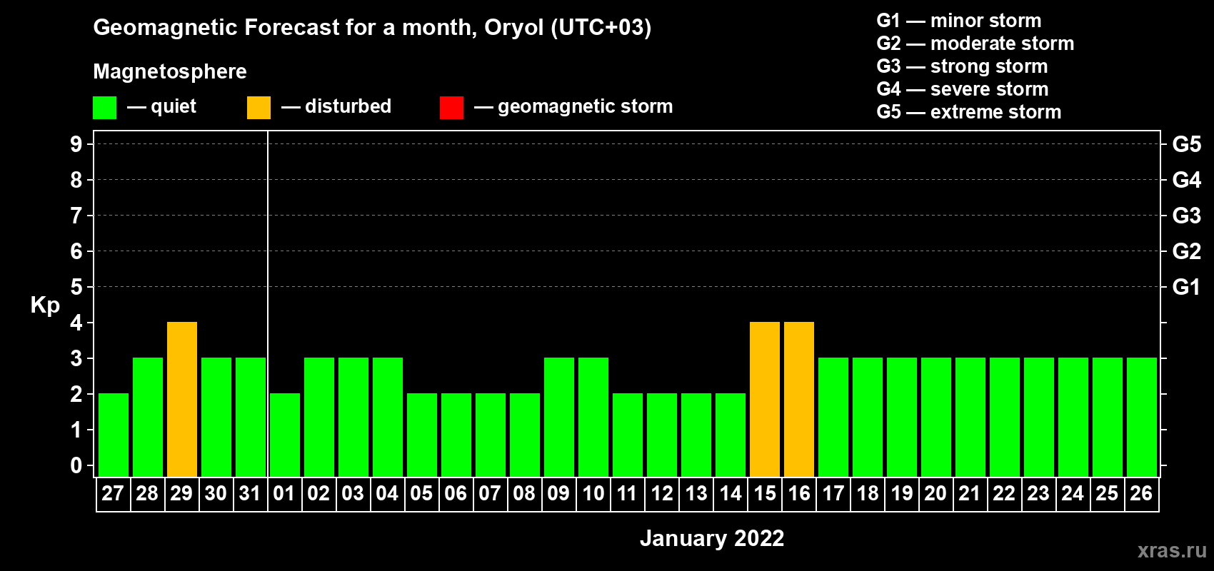Click the date label 21
1214x571 pixels.
pyautogui.click(x=970, y=494)
